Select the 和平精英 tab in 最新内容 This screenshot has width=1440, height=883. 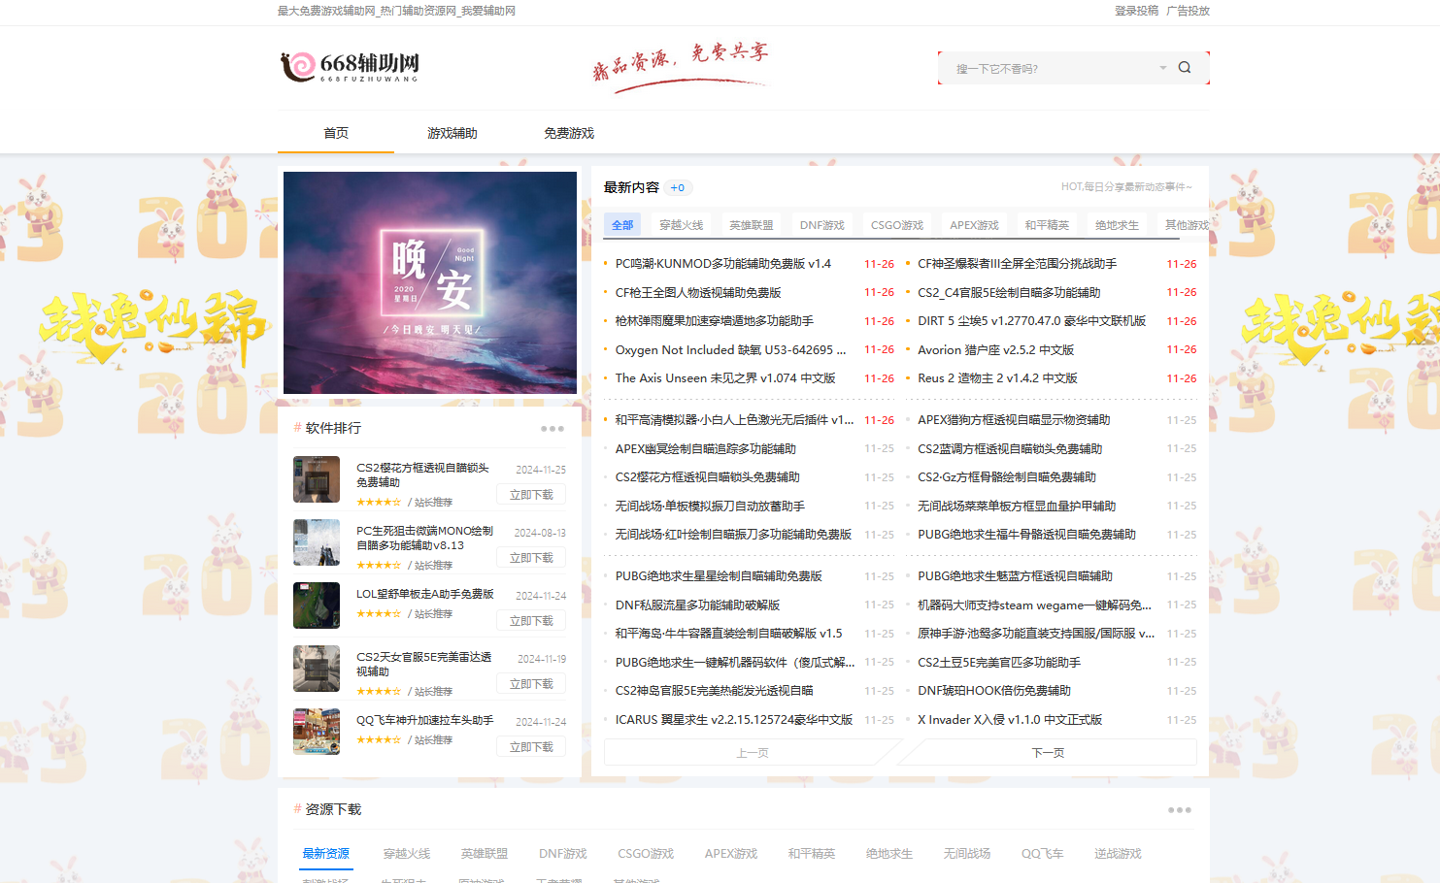point(1047,225)
